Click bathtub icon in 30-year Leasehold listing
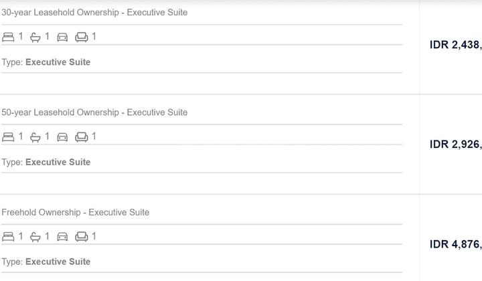This screenshot has height=281, width=482. [35, 37]
